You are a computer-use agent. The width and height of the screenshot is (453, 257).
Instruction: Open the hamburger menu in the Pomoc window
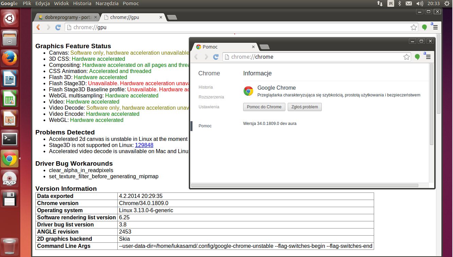pyautogui.click(x=428, y=57)
